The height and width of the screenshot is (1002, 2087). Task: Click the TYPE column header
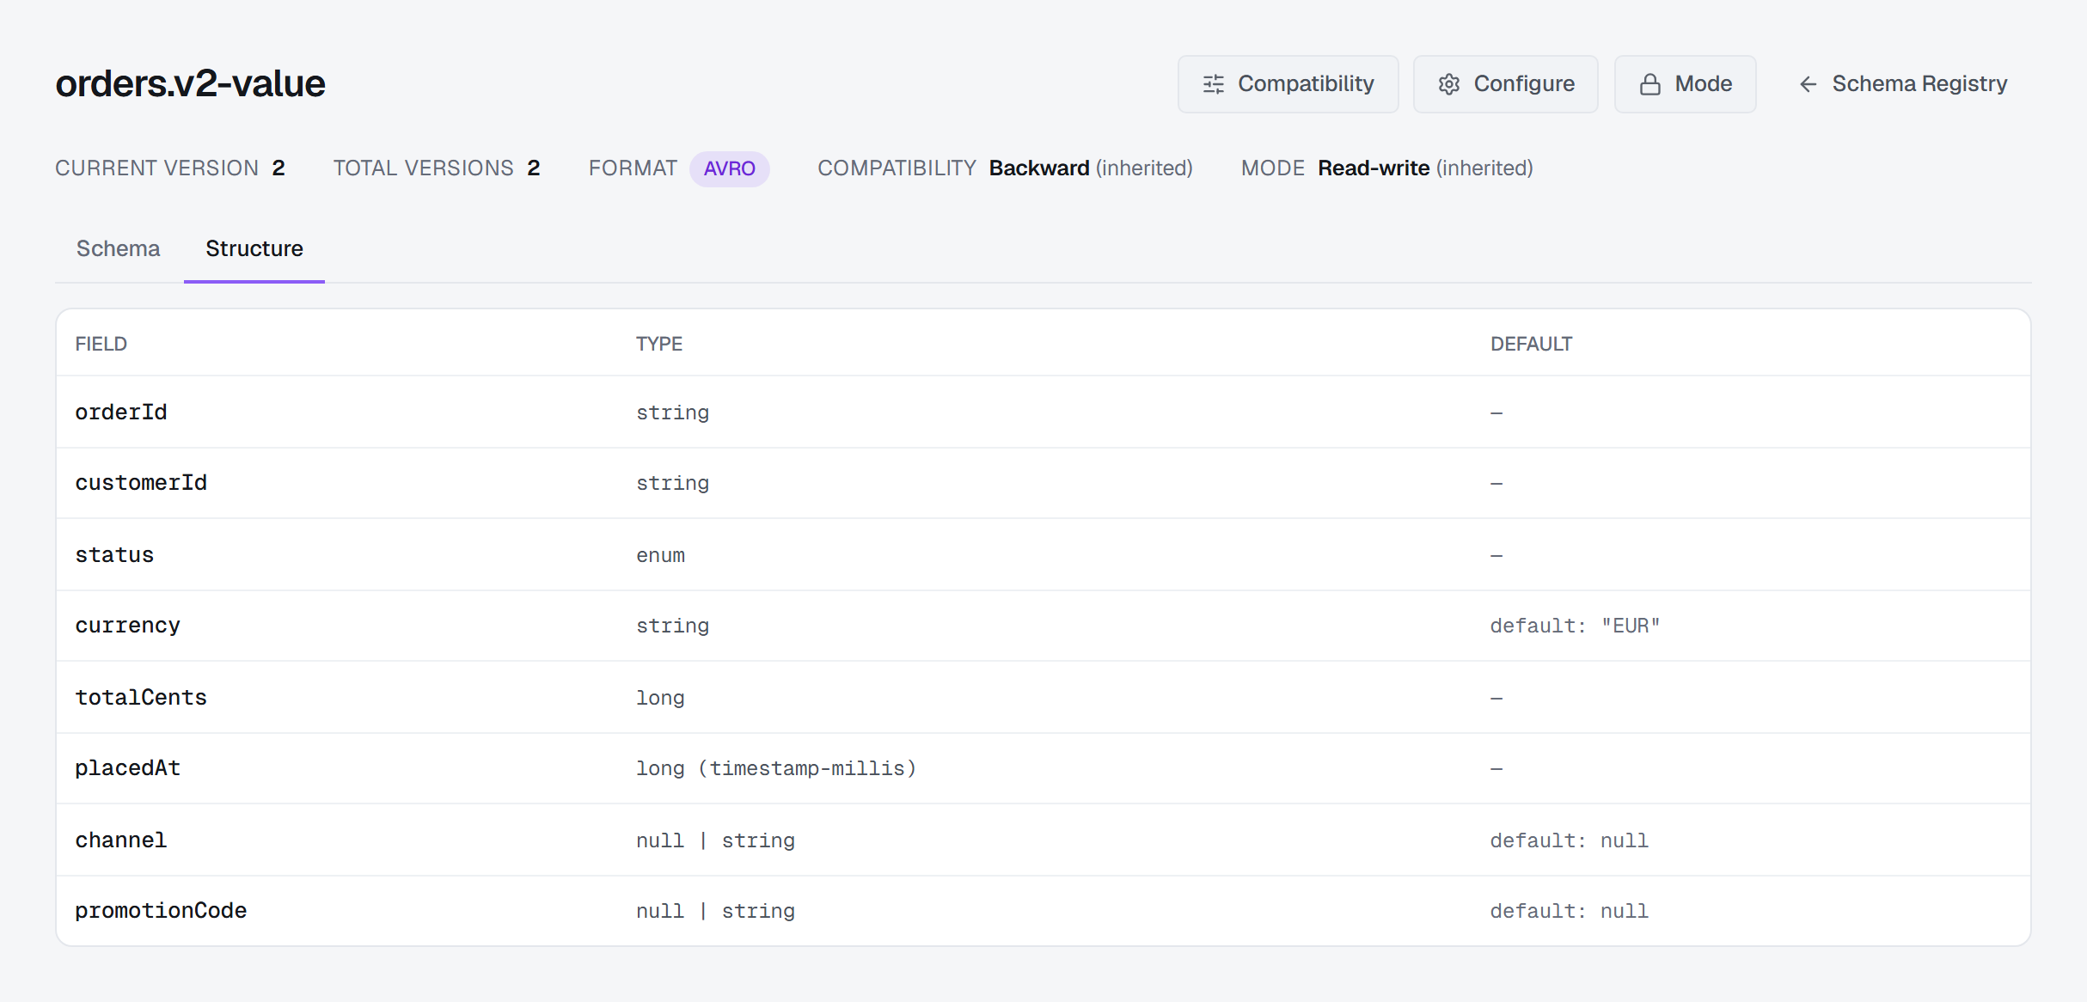click(x=658, y=344)
